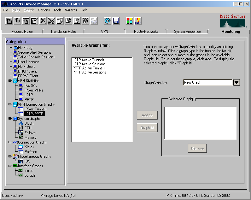Click the Memory chip icon

tap(21, 138)
